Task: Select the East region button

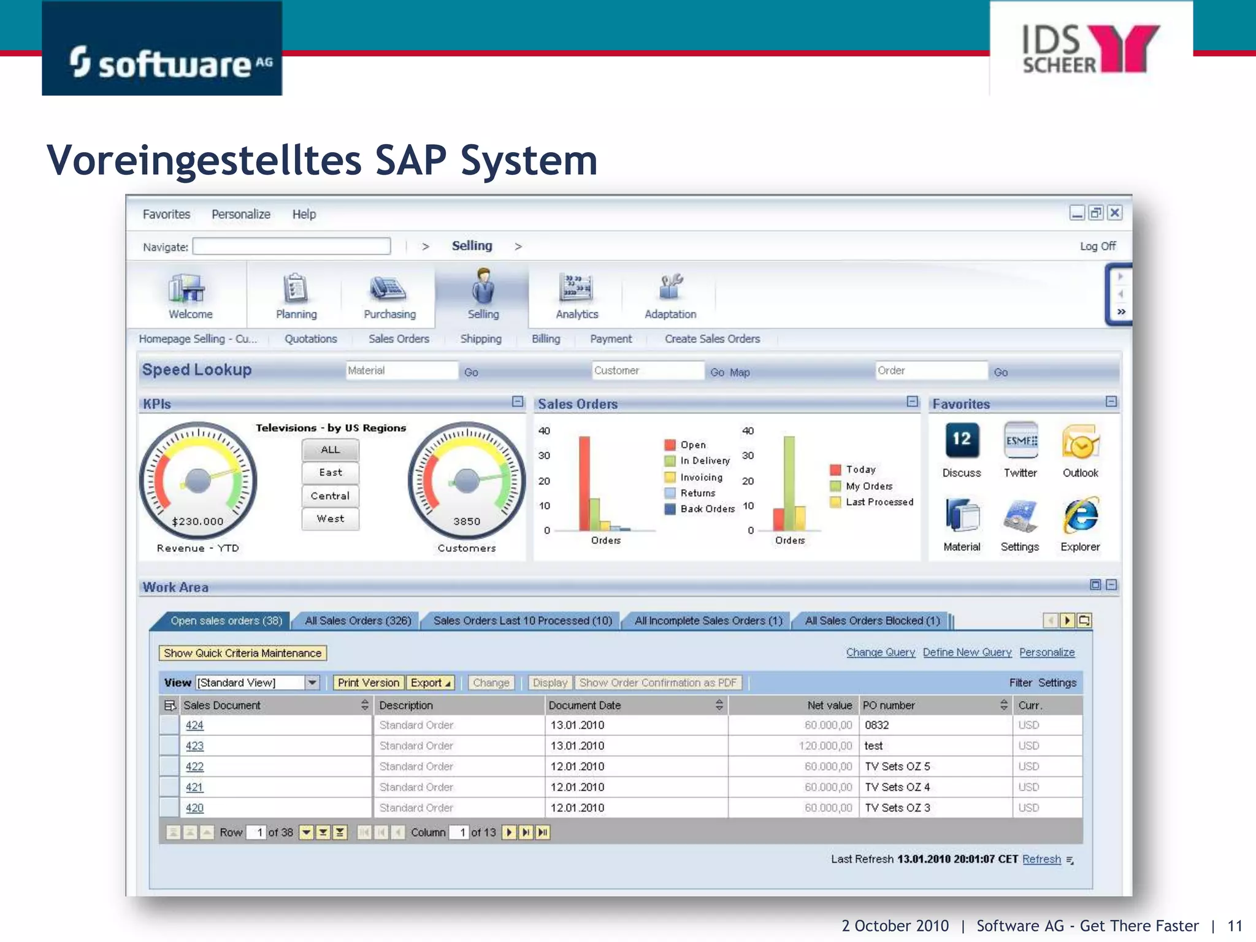Action: click(x=331, y=472)
